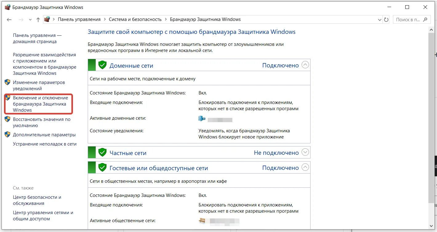Click the shield icon next to 'Дополнительные параметры'
The image size is (437, 232).
pos(8,134)
